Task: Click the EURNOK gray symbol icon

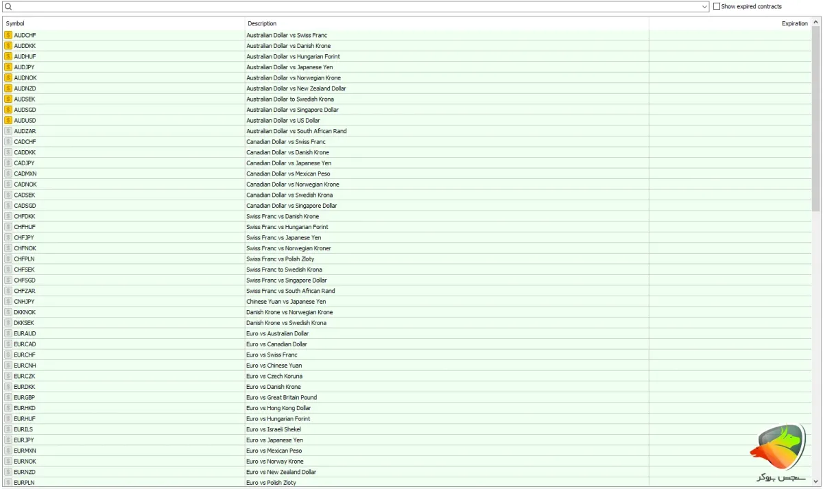Action: click(8, 461)
